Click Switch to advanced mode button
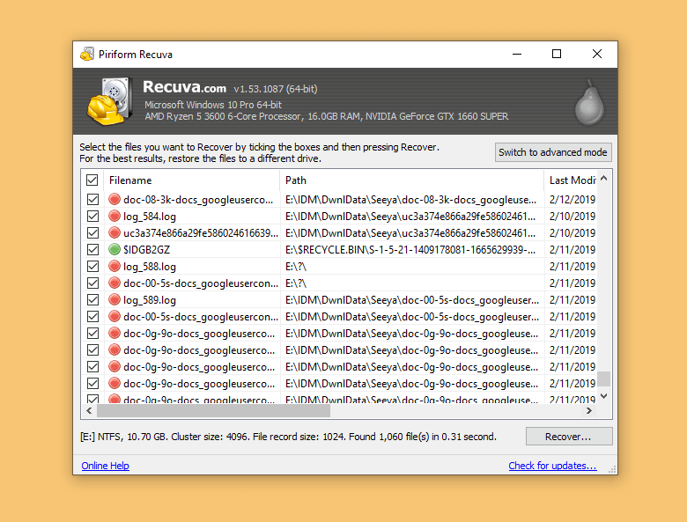 [x=553, y=152]
